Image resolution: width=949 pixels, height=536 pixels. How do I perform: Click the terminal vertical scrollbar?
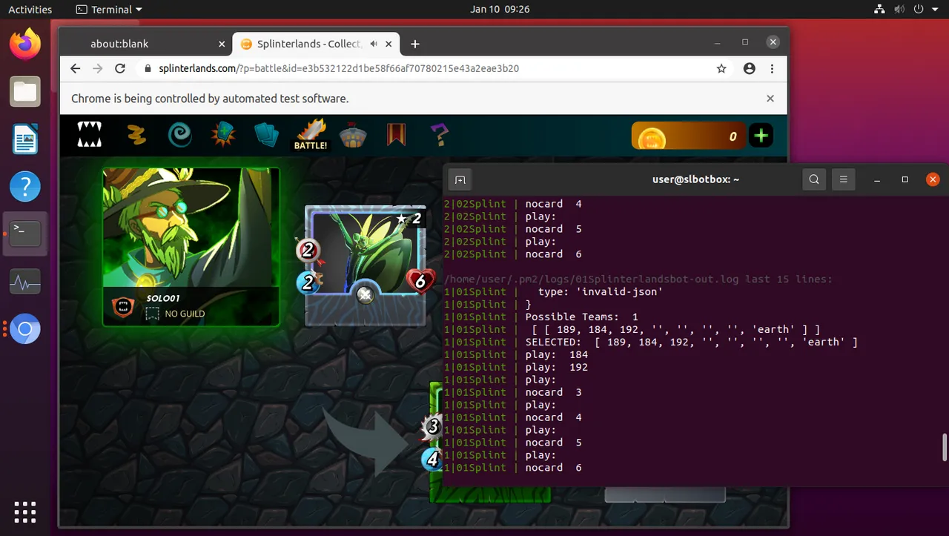945,448
